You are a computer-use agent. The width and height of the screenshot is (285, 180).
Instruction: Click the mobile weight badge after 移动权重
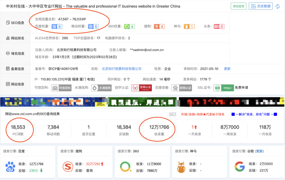[93, 26]
